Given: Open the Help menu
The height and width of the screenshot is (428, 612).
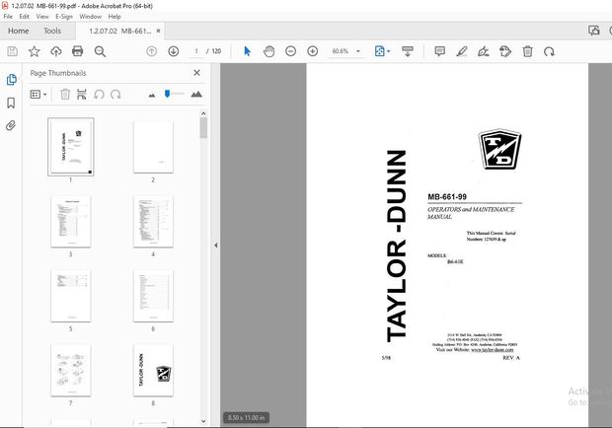Looking at the screenshot, I should pyautogui.click(x=115, y=17).
